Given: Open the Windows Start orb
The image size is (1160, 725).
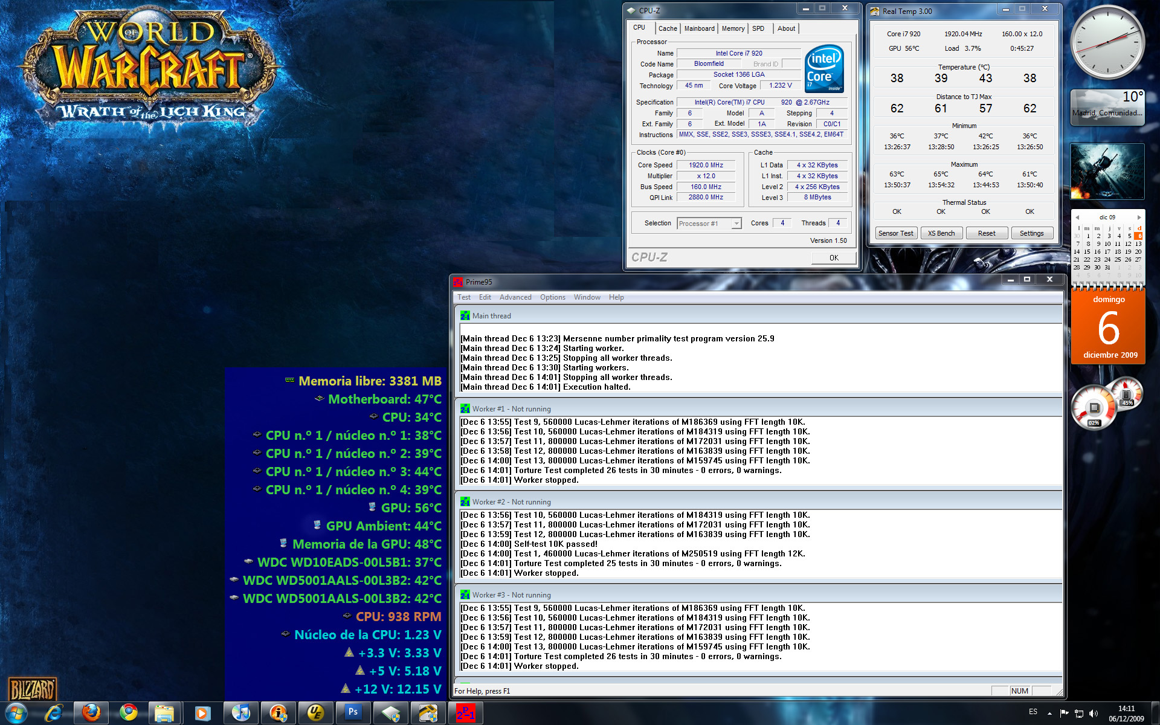Looking at the screenshot, I should pos(16,713).
